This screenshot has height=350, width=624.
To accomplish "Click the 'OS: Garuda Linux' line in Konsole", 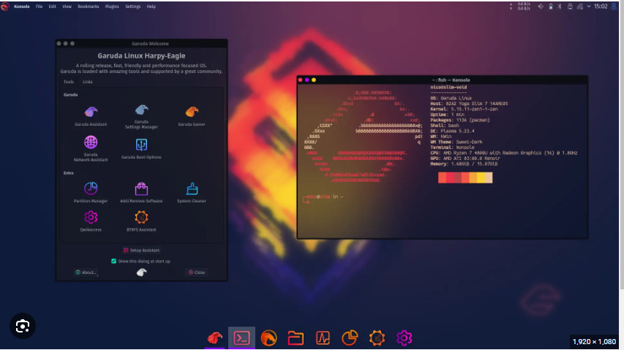I will pyautogui.click(x=451, y=98).
